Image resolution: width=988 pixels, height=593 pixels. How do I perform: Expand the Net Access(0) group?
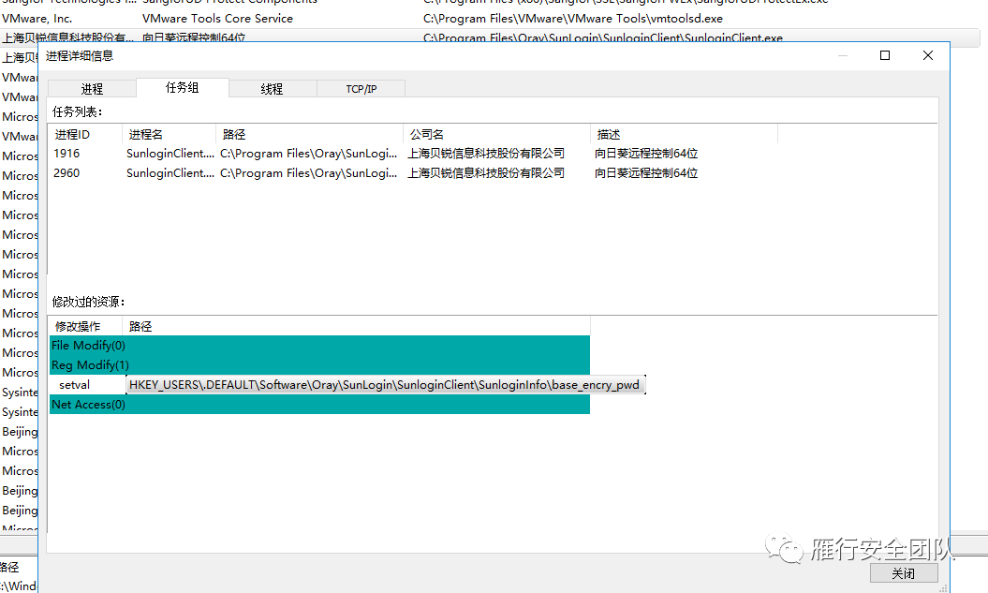[x=319, y=405]
